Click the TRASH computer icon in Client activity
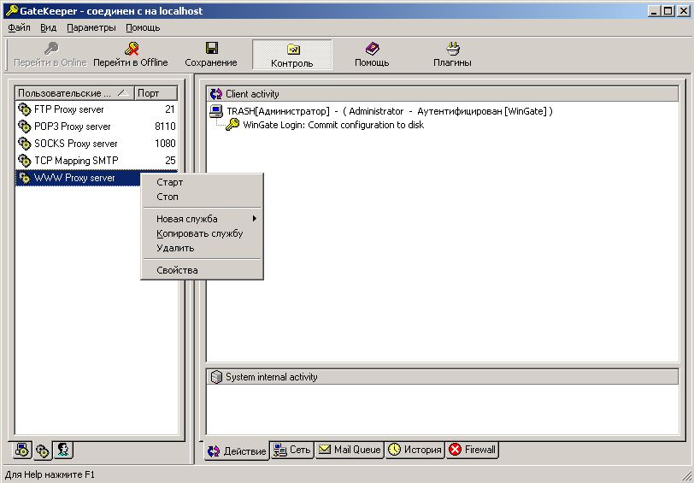The image size is (694, 483). (216, 111)
